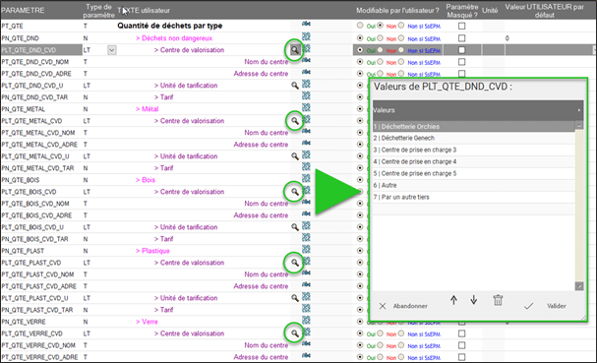Screen dimensions: 597x363
Task: Open LT type dropdown on PLT_QTE_DND_CVD row
Action: pyautogui.click(x=111, y=50)
